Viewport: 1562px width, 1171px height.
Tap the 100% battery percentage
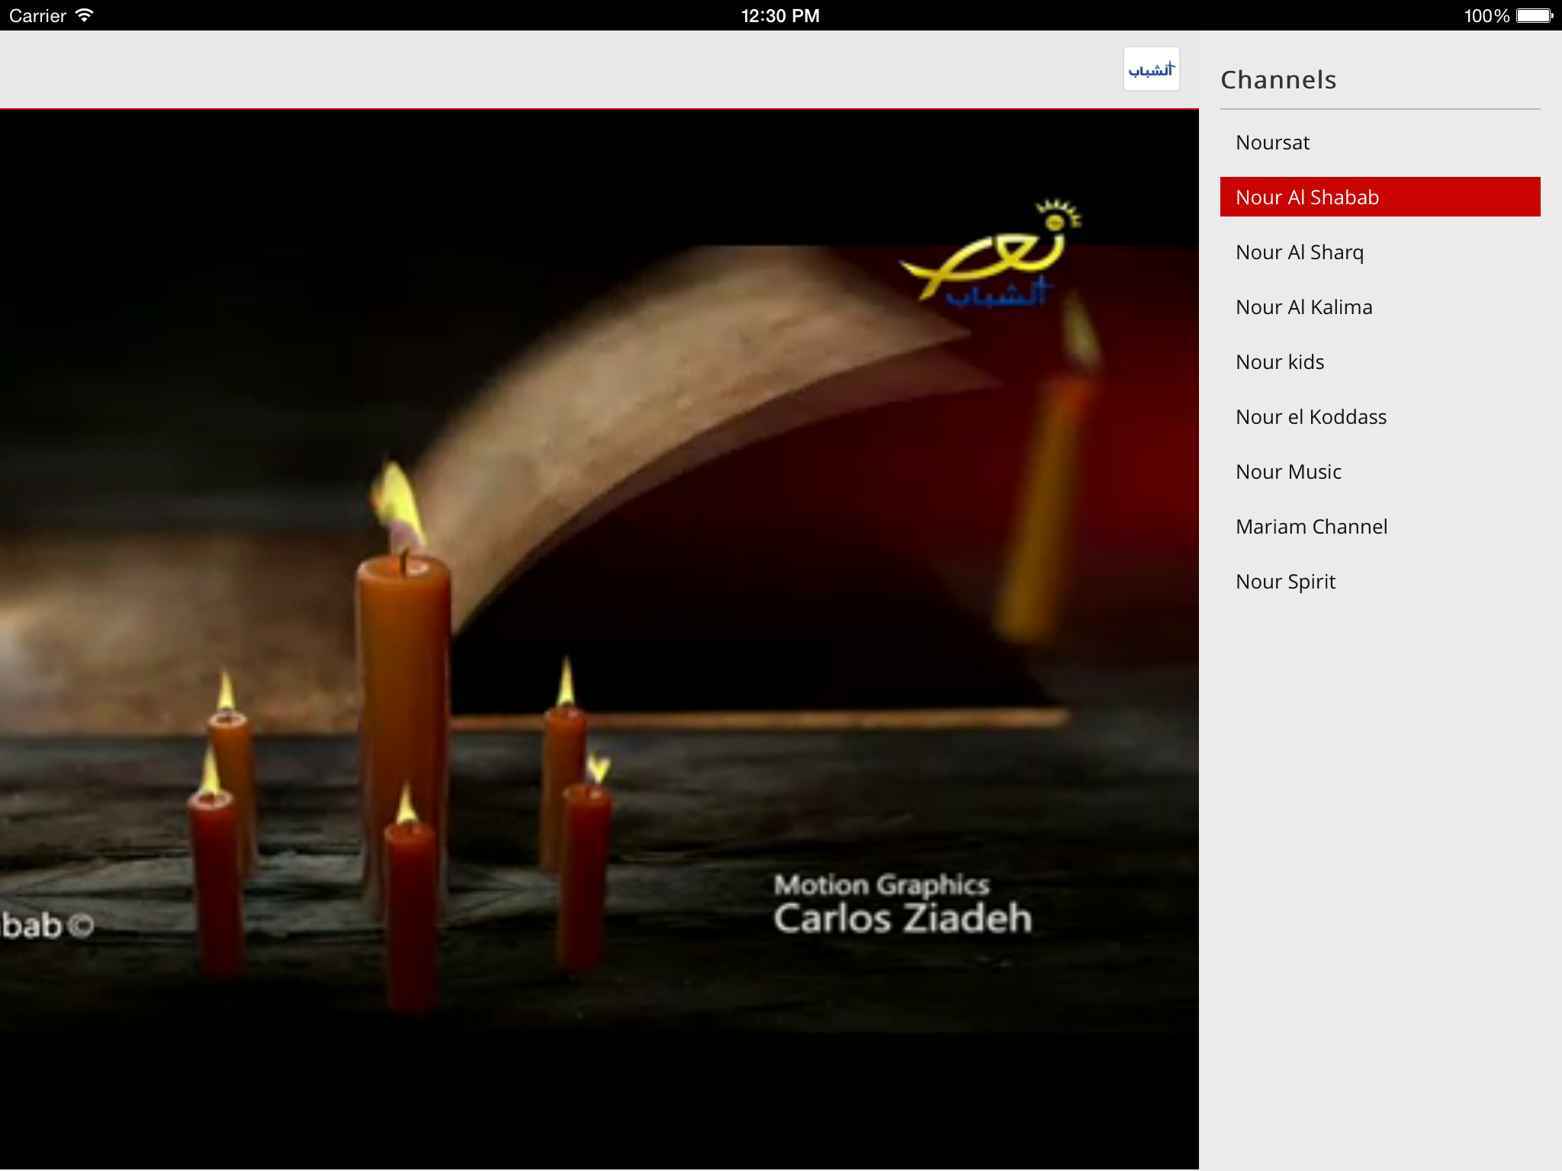(1486, 15)
